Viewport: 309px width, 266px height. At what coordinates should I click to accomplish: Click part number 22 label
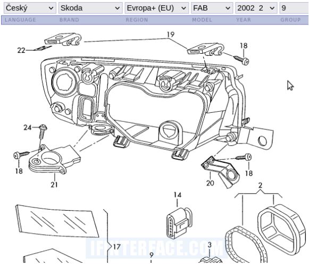click(x=21, y=51)
